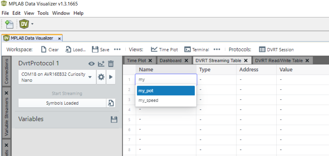Launch Data Visualizer via DV toolbar icon
Image resolution: width=329 pixels, height=156 pixels.
click(24, 24)
